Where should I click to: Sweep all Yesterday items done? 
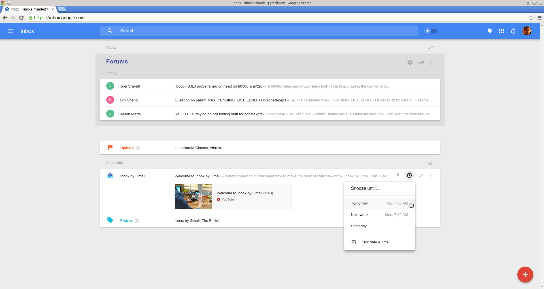[431, 163]
